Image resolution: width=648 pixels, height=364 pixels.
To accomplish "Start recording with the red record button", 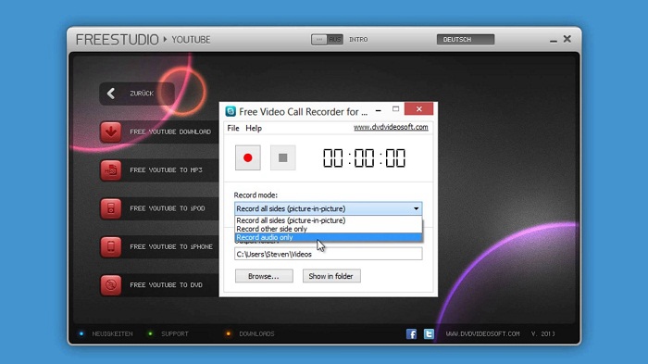I will pyautogui.click(x=247, y=157).
